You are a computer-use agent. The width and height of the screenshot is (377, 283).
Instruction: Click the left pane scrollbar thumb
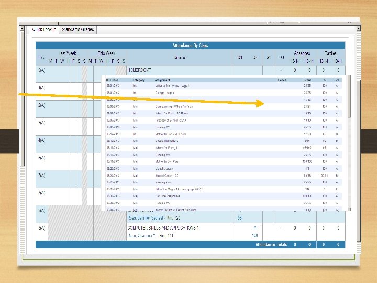tap(23, 99)
